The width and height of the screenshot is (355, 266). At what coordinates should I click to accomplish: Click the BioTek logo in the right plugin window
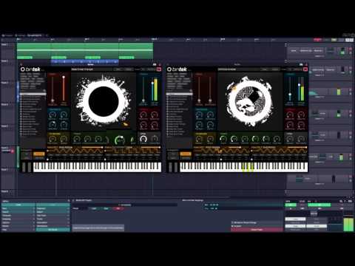click(x=177, y=69)
